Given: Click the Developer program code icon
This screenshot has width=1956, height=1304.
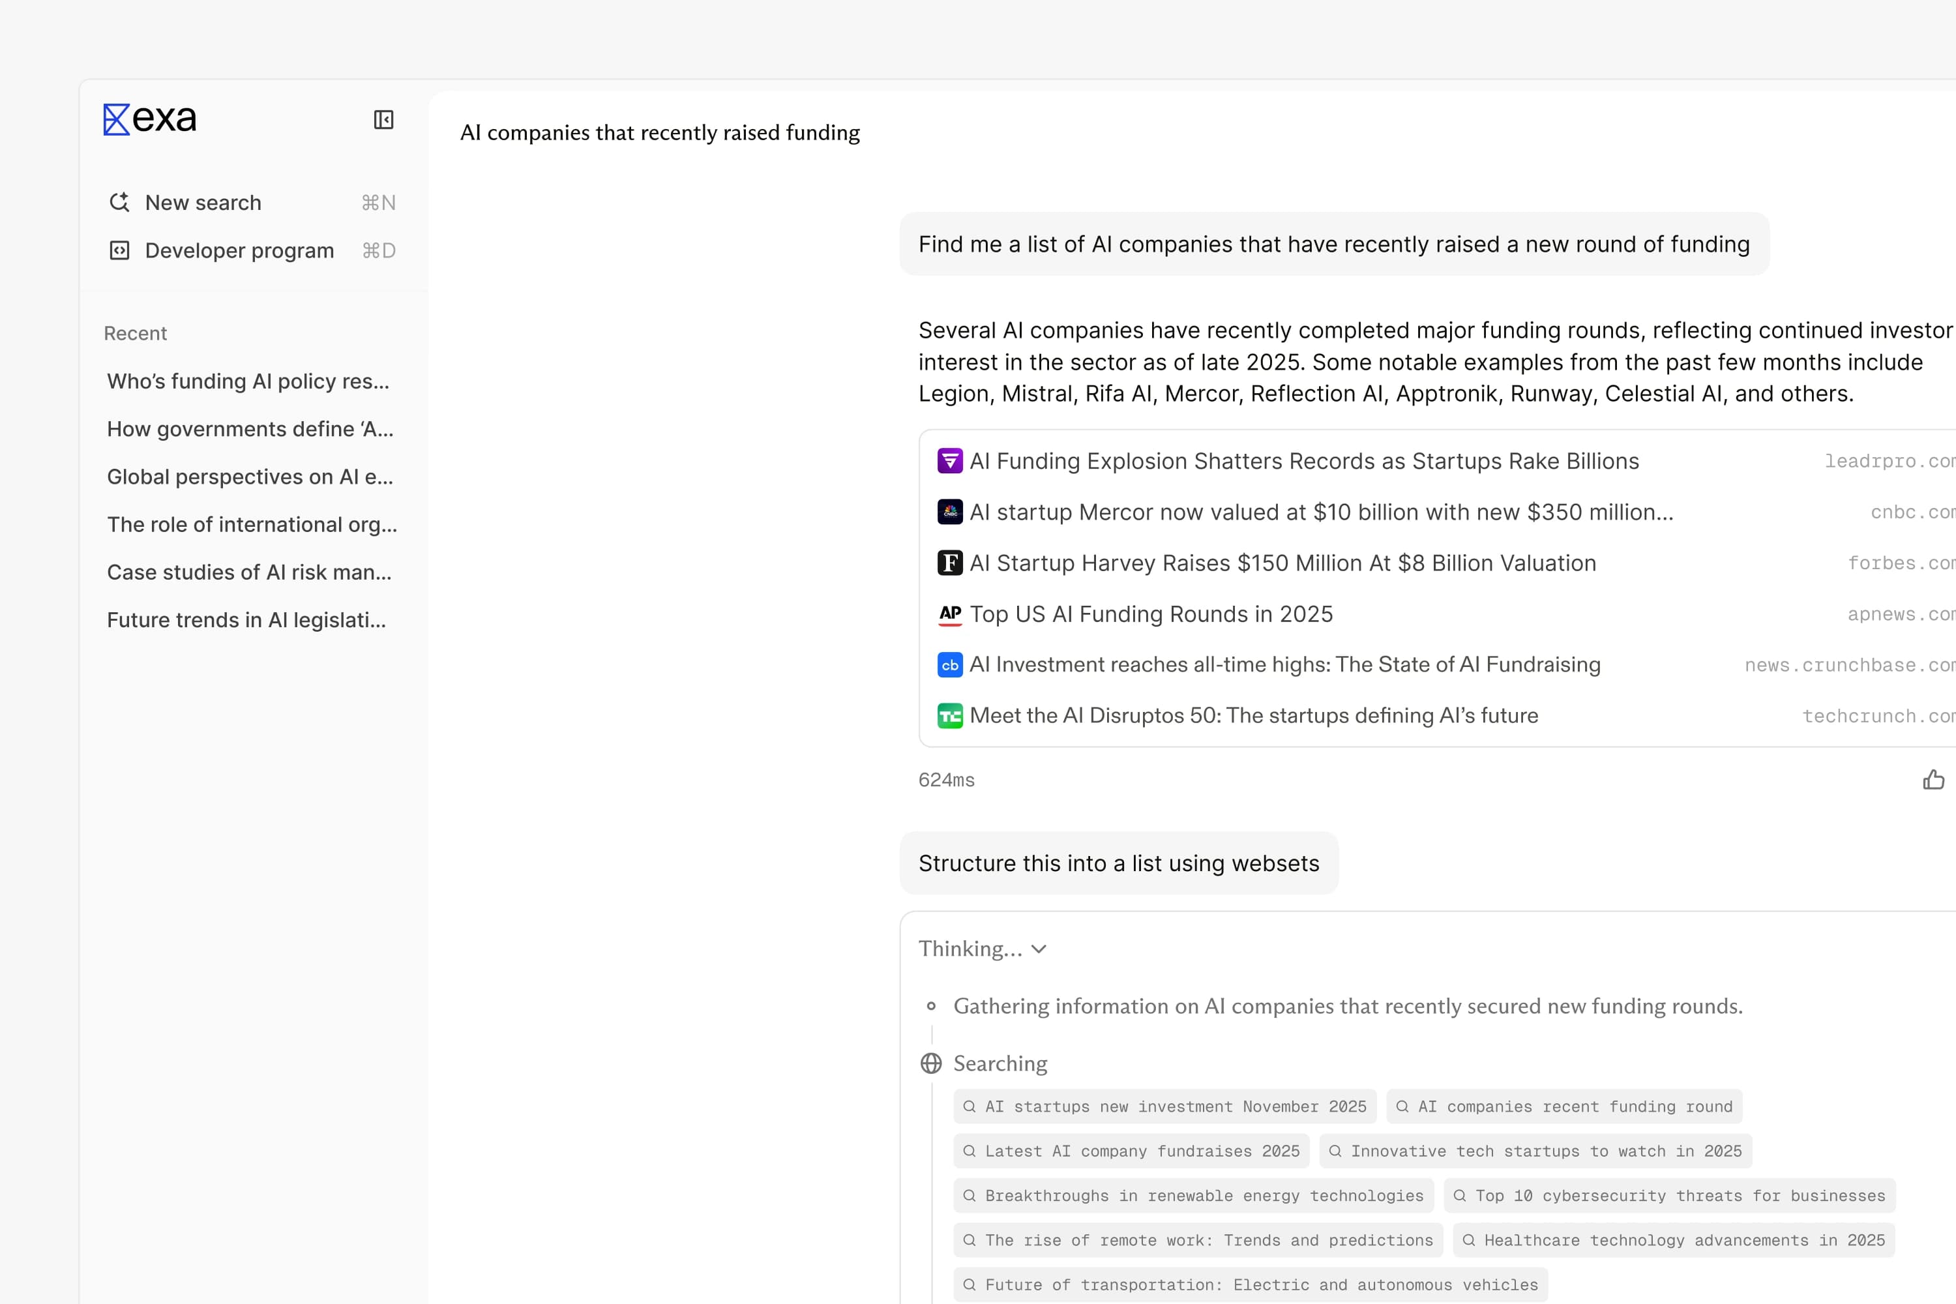Looking at the screenshot, I should click(x=120, y=250).
